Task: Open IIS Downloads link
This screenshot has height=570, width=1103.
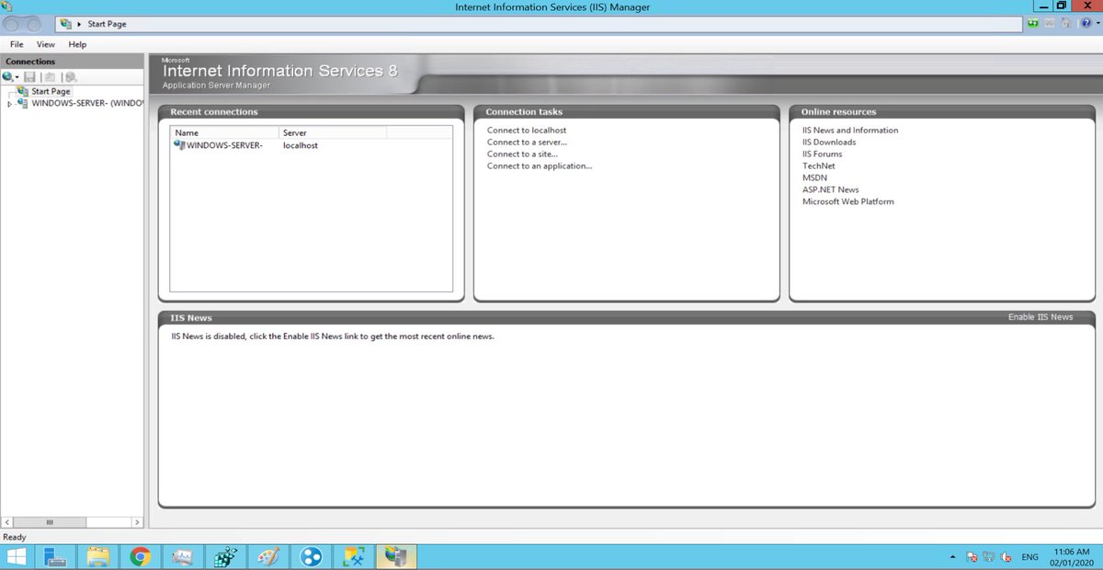Action: click(829, 142)
